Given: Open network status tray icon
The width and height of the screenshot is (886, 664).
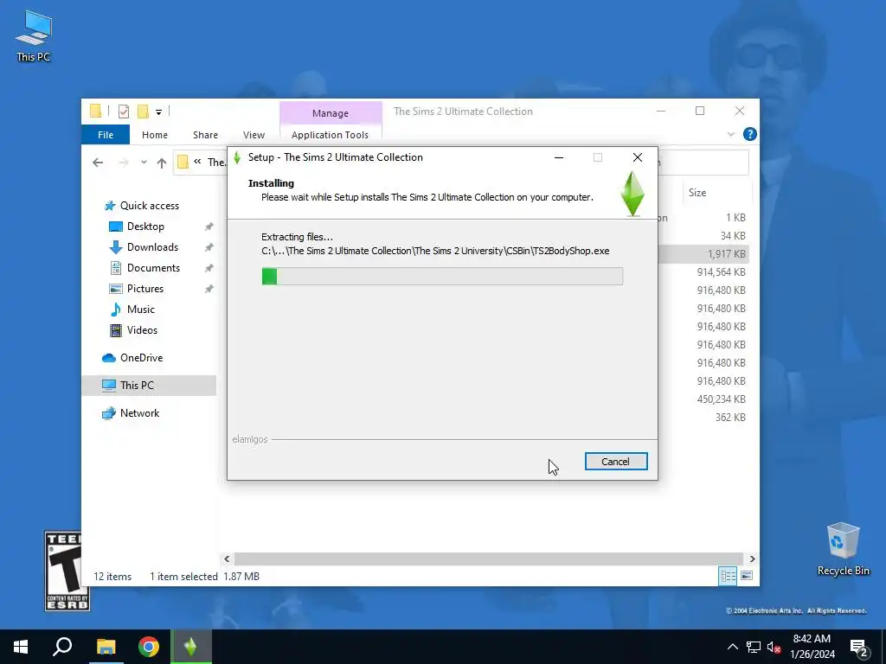Looking at the screenshot, I should 754,647.
